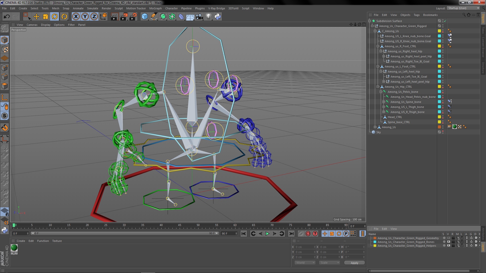Select the Rotate tool icon
Screen dimensions: 486x273
(55, 17)
